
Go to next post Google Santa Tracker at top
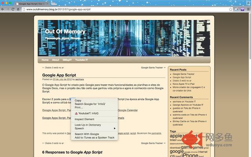pos(153,68)
